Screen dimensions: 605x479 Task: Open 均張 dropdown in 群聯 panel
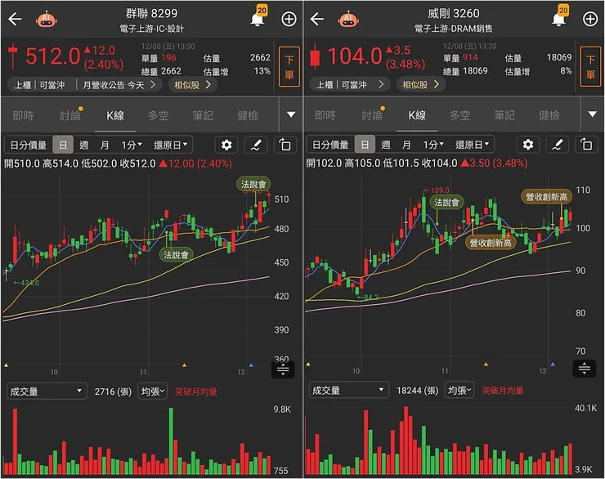(x=152, y=392)
